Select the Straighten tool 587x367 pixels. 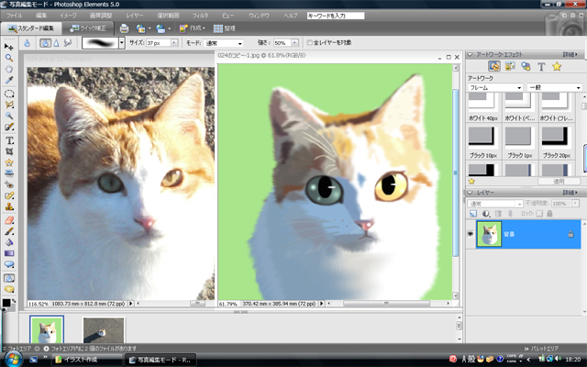click(x=9, y=173)
